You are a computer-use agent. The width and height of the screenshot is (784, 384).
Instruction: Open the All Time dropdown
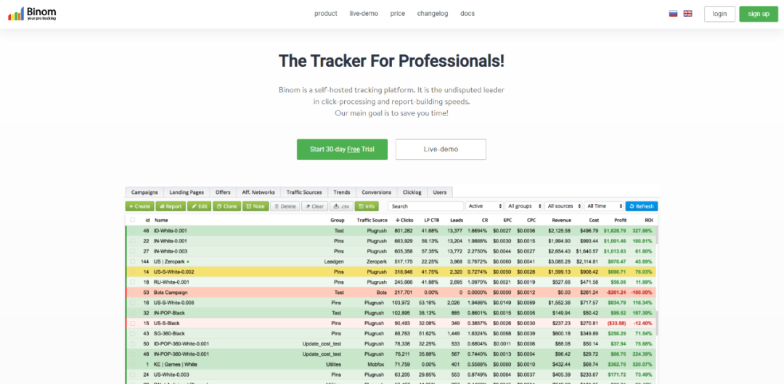(604, 206)
